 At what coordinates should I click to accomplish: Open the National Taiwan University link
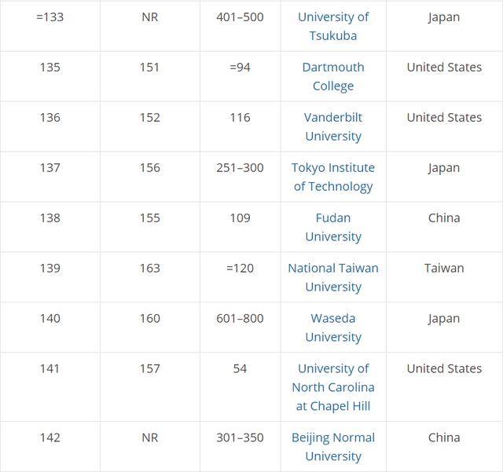pos(333,277)
